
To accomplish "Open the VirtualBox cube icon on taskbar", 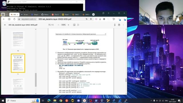I will [102, 100].
